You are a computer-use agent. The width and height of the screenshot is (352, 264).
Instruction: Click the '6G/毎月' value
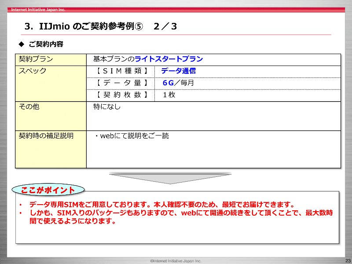click(x=178, y=83)
